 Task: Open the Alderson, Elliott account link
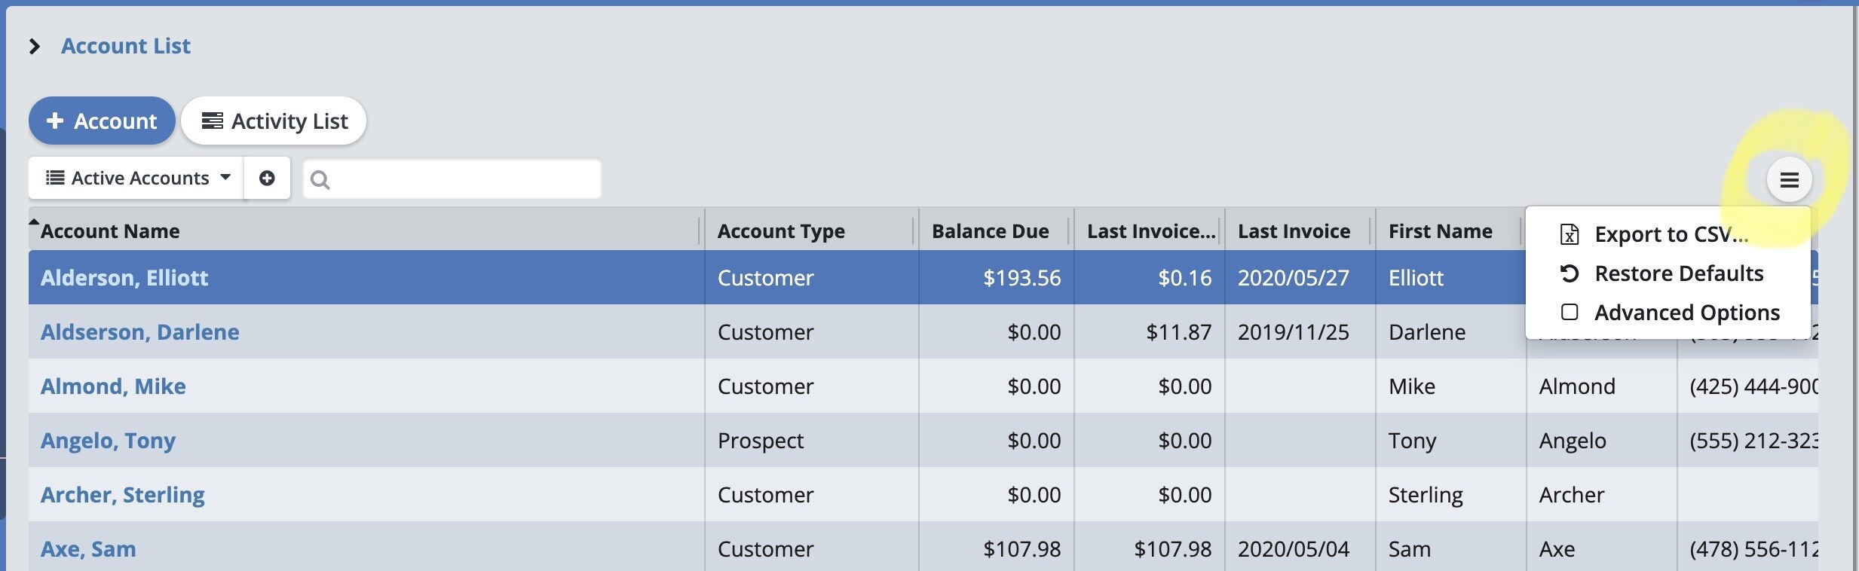click(x=124, y=278)
